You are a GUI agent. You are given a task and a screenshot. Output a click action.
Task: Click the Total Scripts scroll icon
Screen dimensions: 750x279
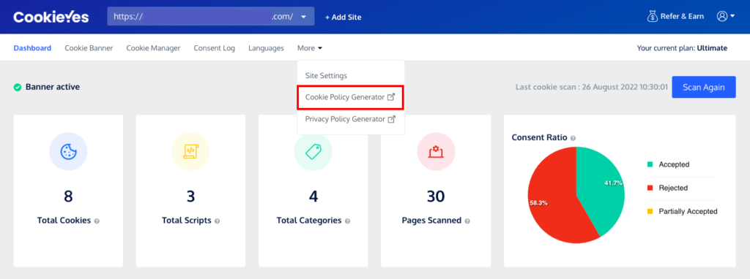[x=190, y=152]
